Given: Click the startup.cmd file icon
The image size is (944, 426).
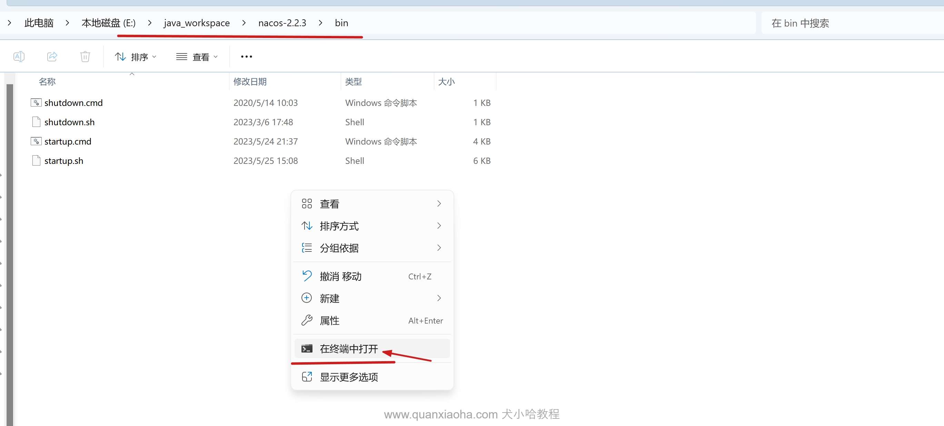Looking at the screenshot, I should (x=36, y=141).
